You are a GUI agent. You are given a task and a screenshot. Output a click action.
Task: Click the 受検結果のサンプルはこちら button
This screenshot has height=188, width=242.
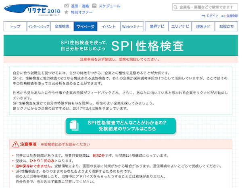coord(121,126)
